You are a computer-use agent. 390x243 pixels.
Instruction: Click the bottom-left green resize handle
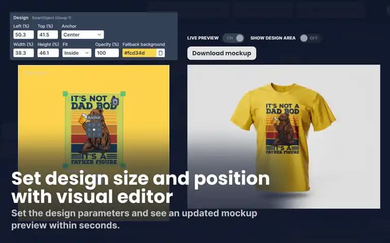point(65,166)
